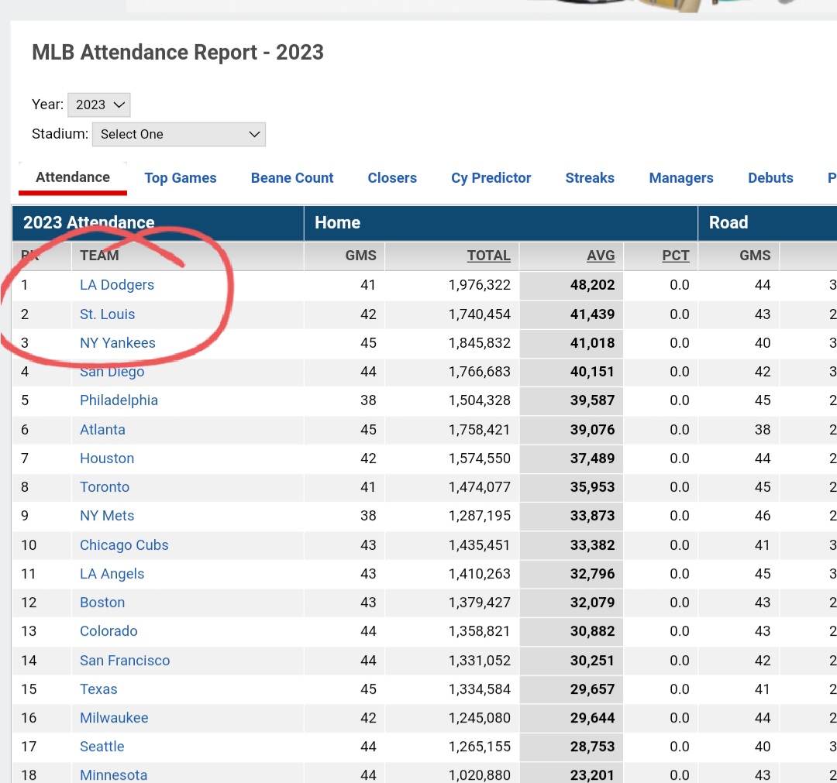Sort by the AVG column header
Screen dimensions: 837x783
coord(601,256)
